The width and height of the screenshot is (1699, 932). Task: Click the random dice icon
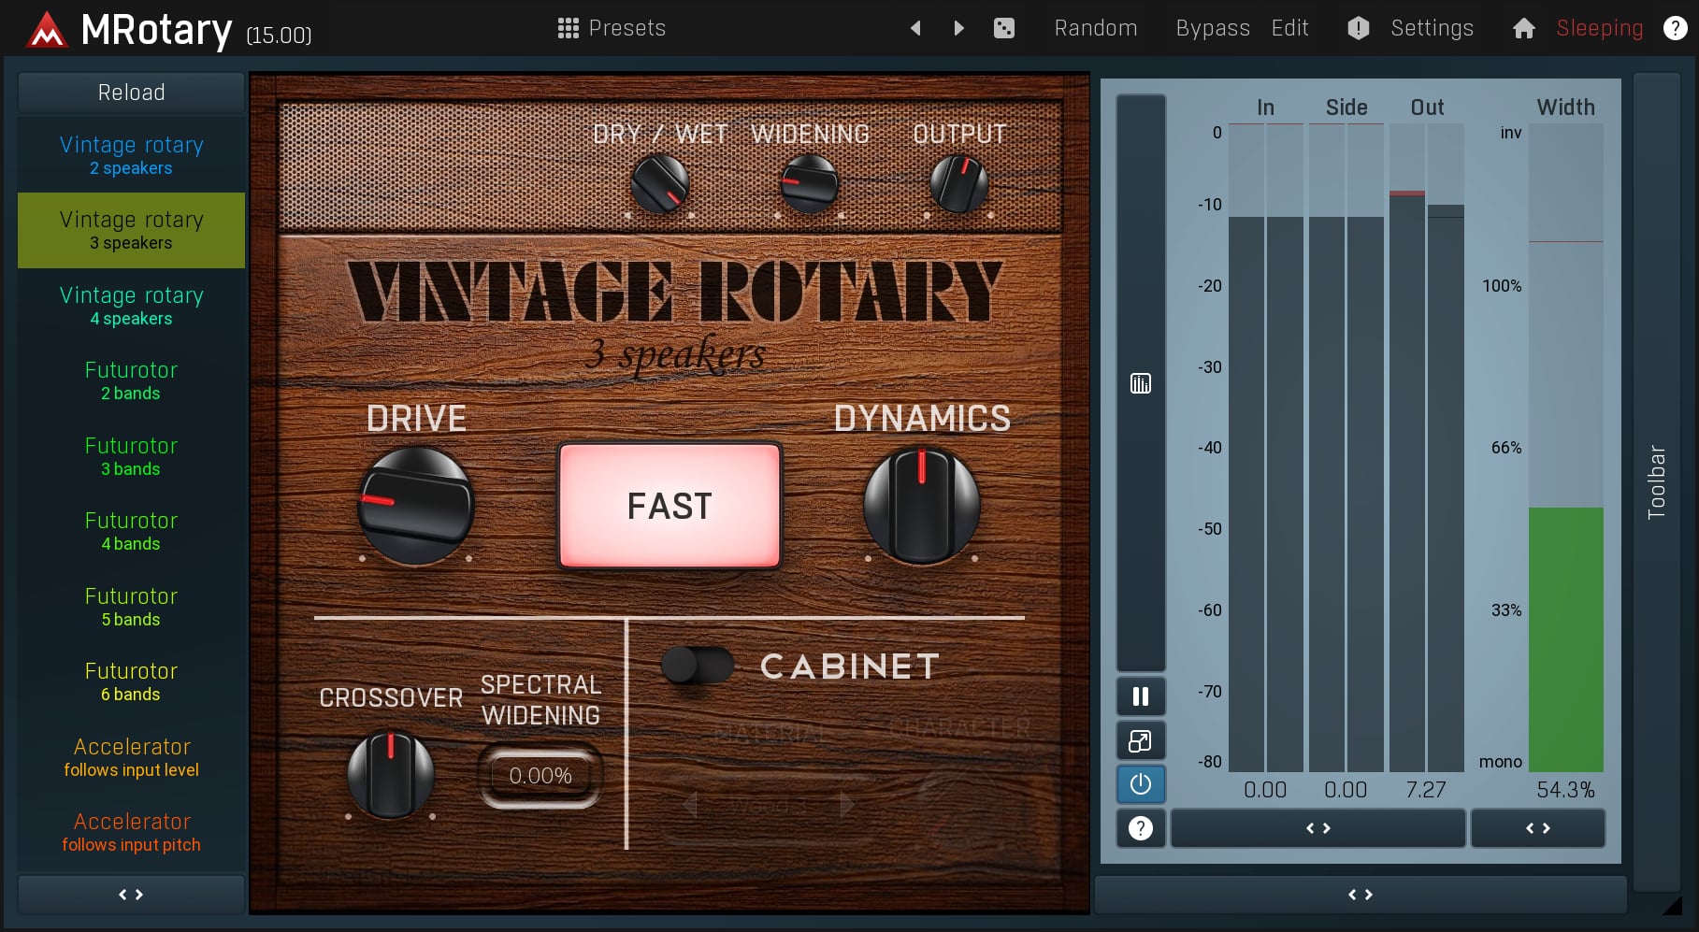(1003, 28)
